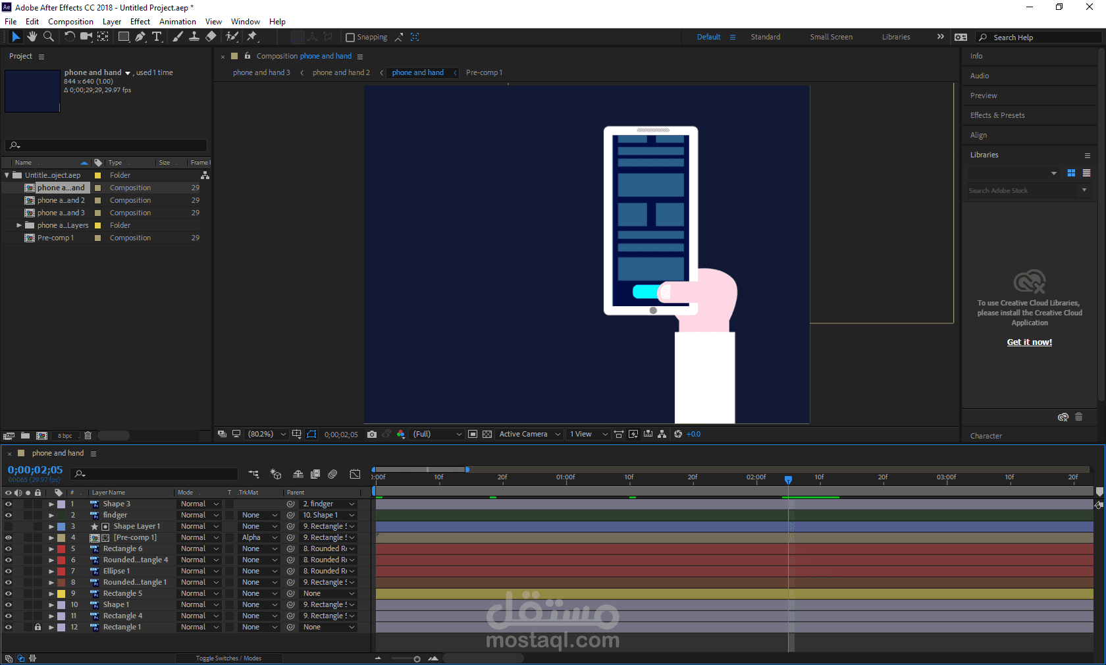1106x665 pixels.
Task: Click delete trash icon in Project panel
Action: (88, 436)
